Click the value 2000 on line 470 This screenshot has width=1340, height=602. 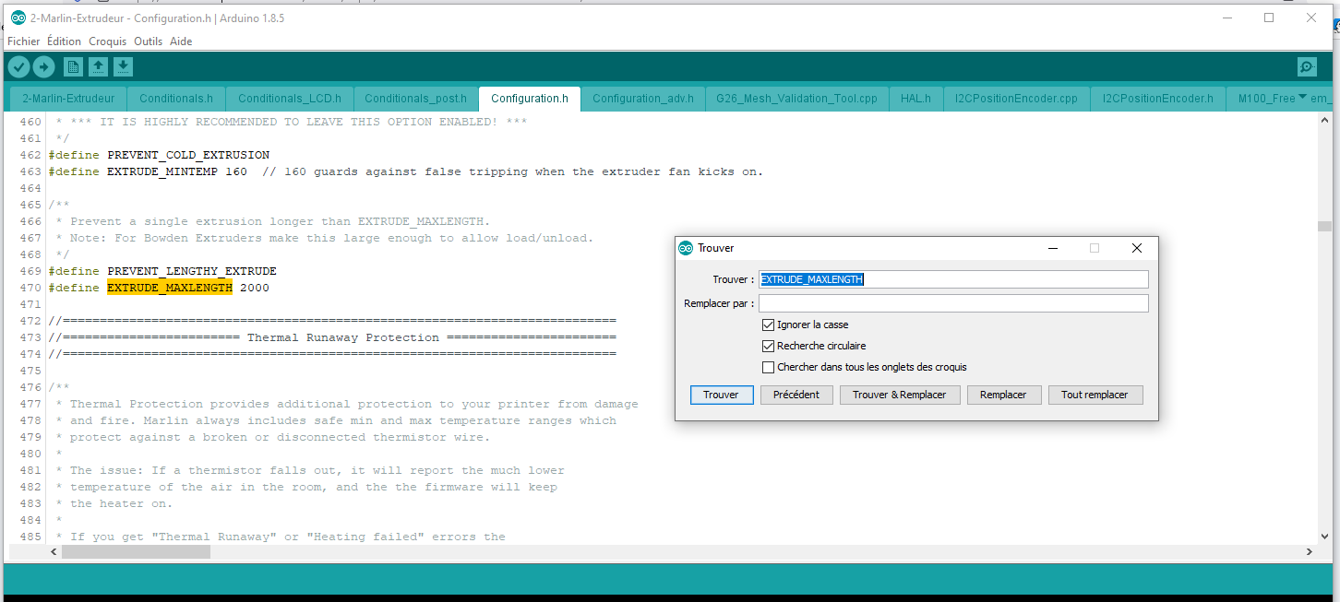click(x=255, y=288)
